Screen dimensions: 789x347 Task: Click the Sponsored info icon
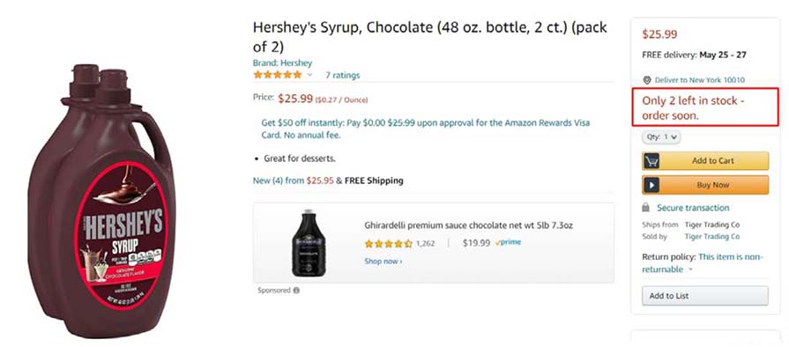[296, 290]
